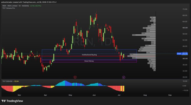Select the IREN Limited symbol title
This screenshot has width=191, height=105.
[15, 6]
